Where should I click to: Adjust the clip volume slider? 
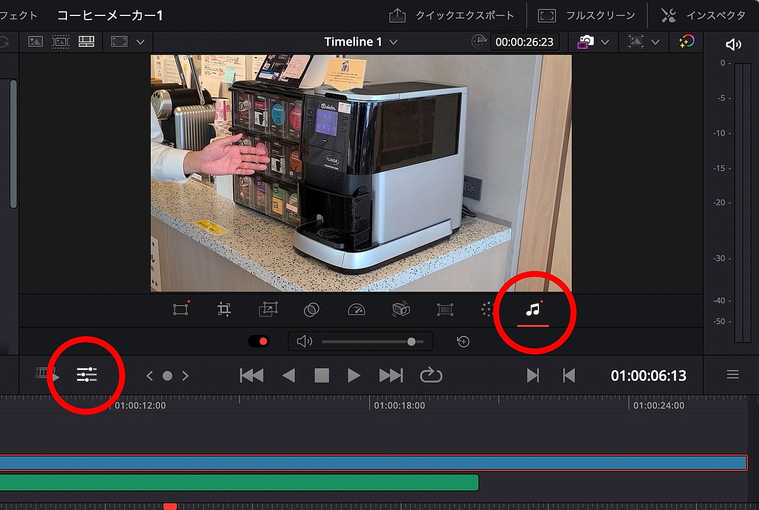pos(412,341)
